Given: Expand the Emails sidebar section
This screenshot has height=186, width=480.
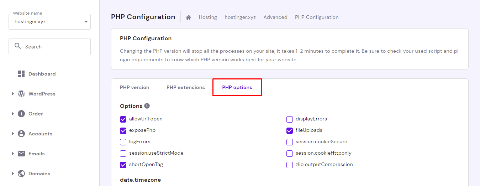Looking at the screenshot, I should (13, 154).
